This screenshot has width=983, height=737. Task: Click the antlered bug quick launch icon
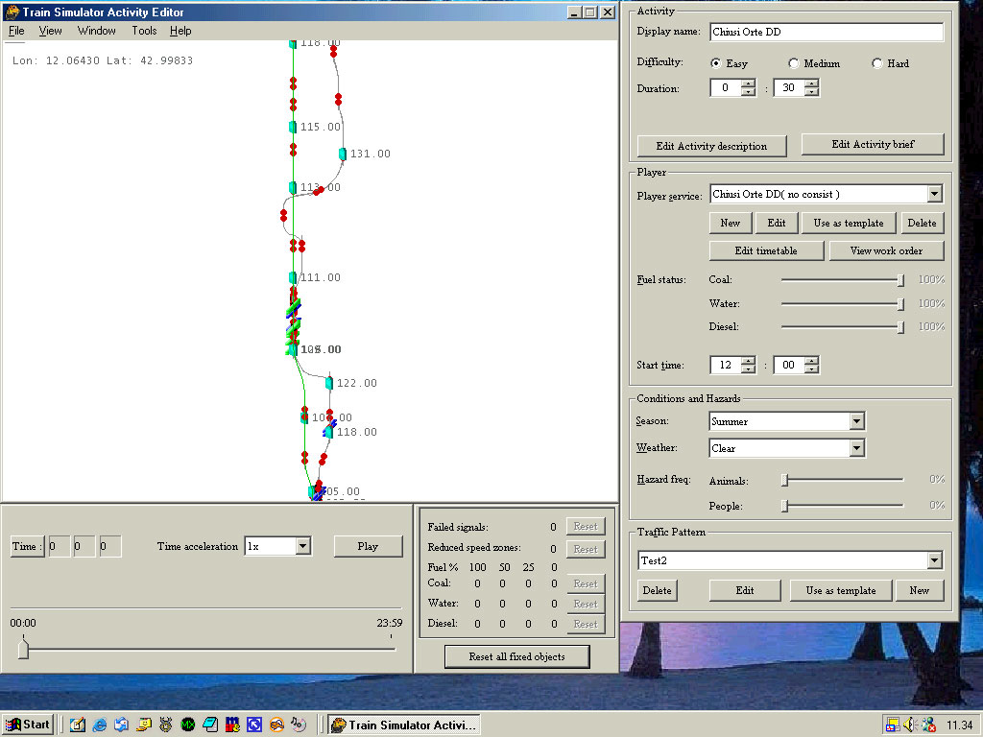[165, 725]
